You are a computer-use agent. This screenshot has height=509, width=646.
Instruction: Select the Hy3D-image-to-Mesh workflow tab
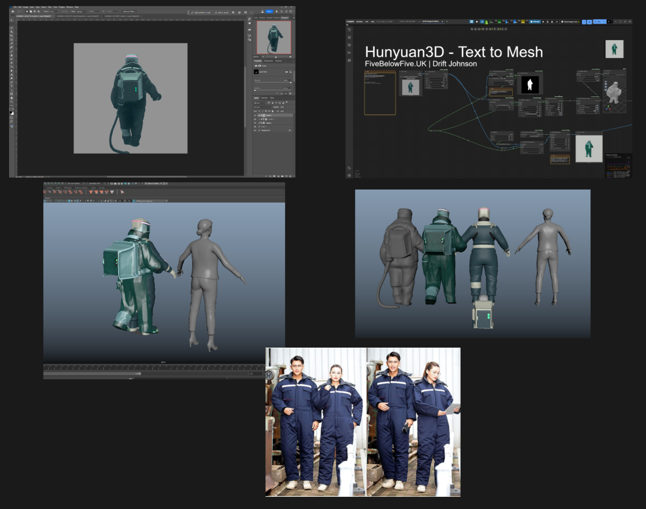[432, 21]
